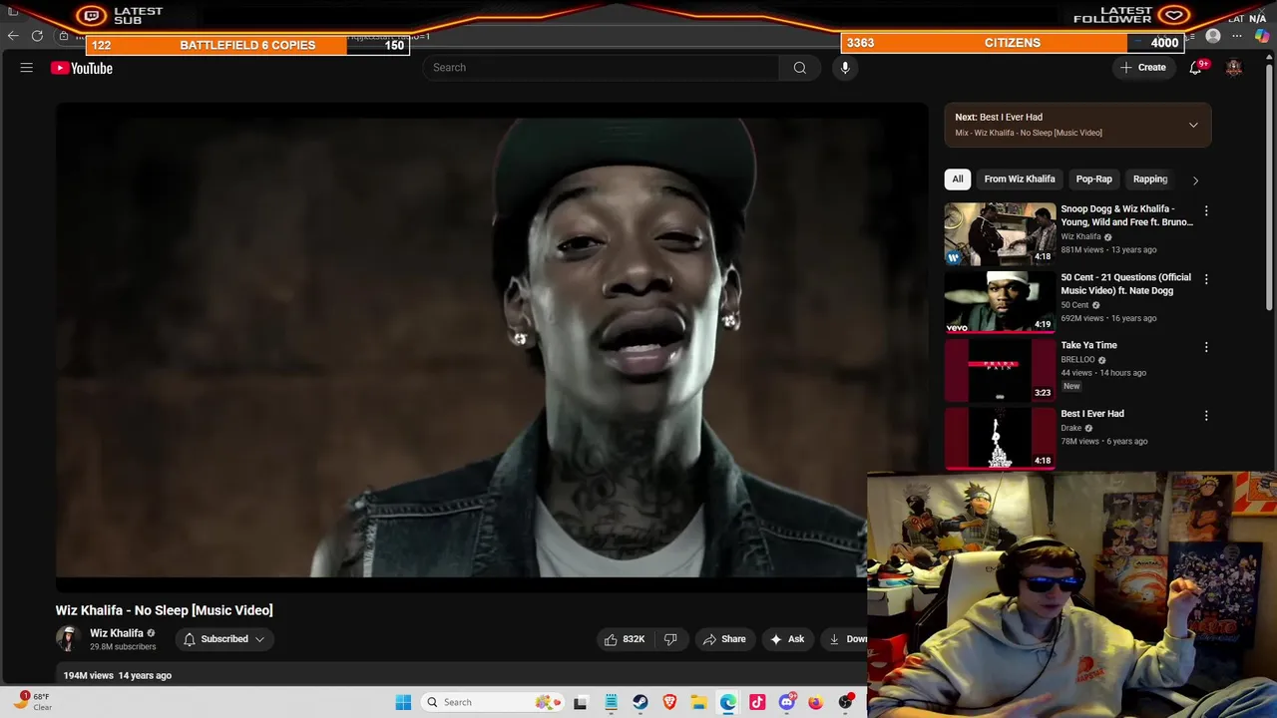Viewport: 1277px width, 718px height.
Task: Open Take Ya Time thumbnail
Action: [x=1000, y=369]
